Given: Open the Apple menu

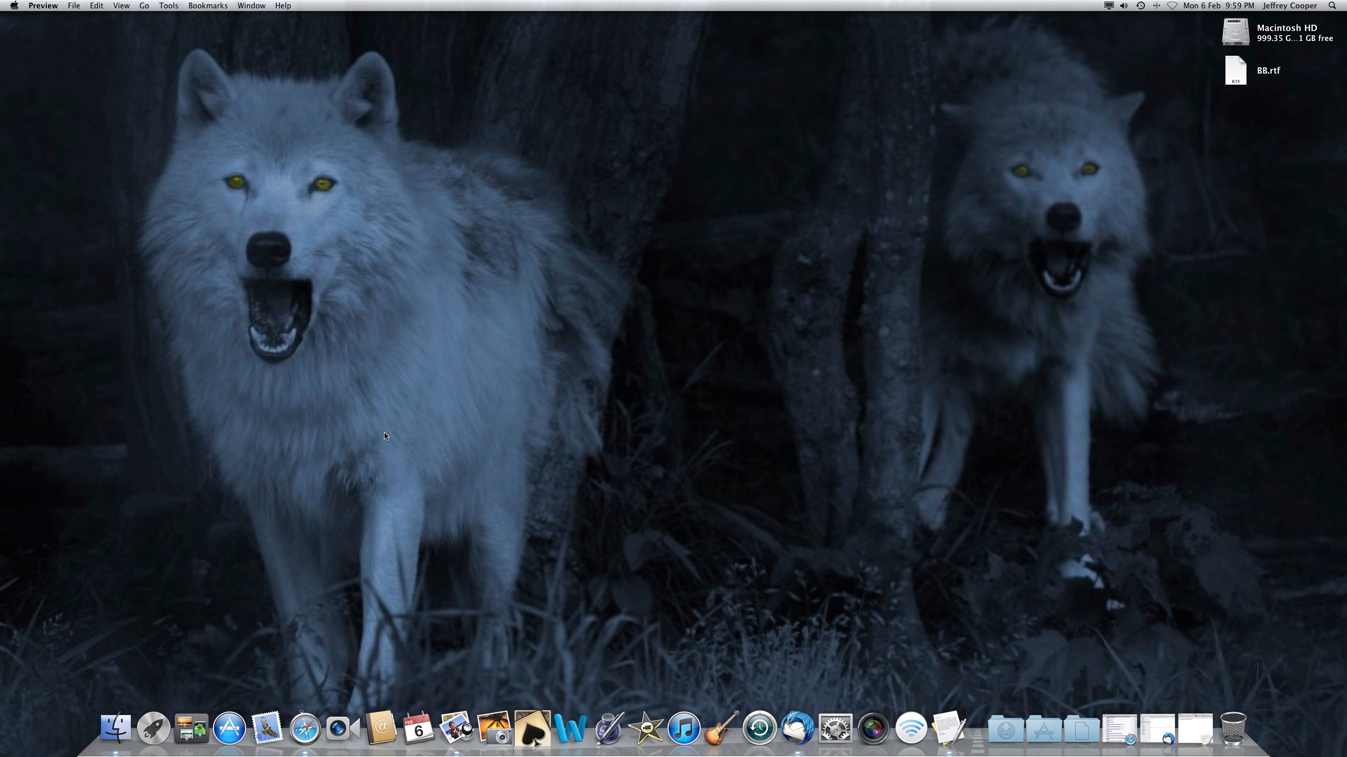Looking at the screenshot, I should 14,6.
